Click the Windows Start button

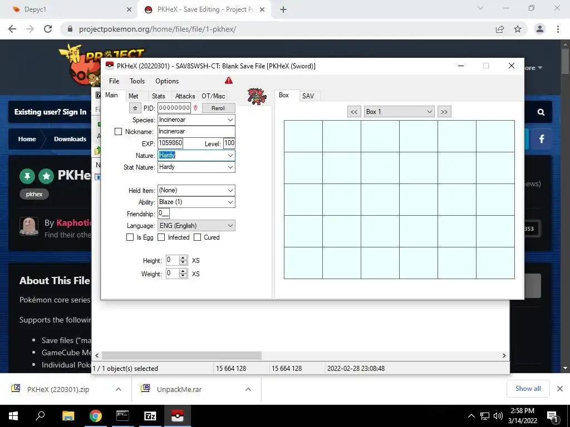(x=13, y=416)
